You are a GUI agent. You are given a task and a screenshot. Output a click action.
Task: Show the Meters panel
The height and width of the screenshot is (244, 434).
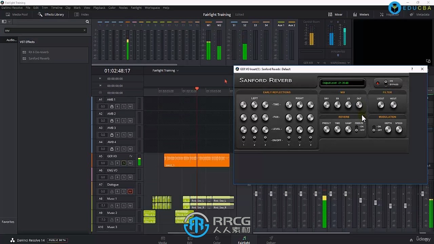tap(361, 15)
